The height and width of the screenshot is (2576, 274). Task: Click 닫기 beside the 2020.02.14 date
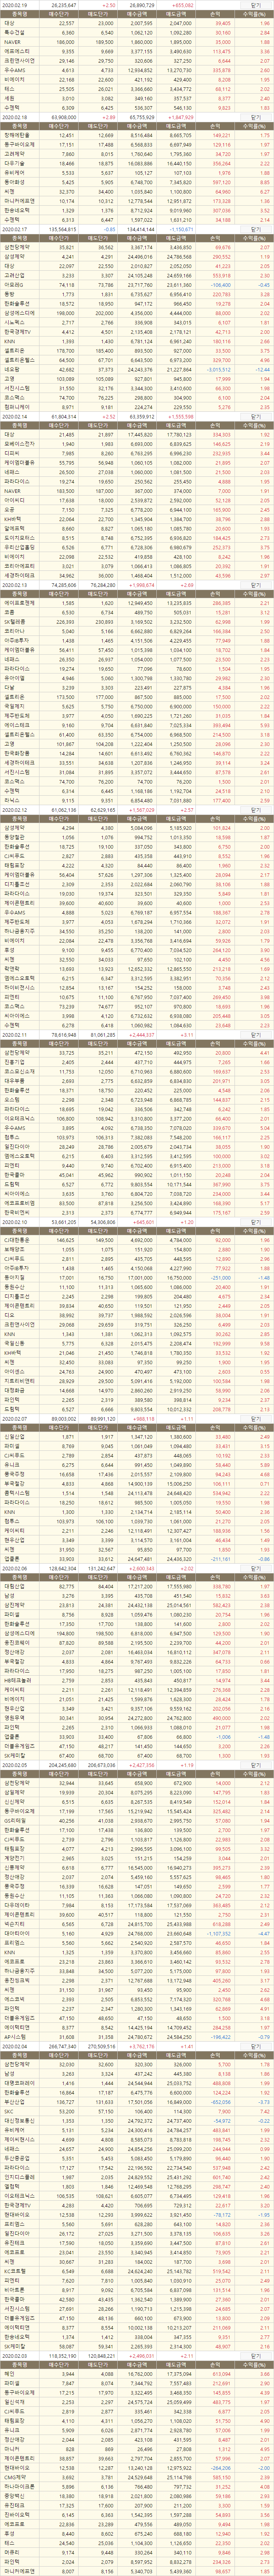point(255,416)
